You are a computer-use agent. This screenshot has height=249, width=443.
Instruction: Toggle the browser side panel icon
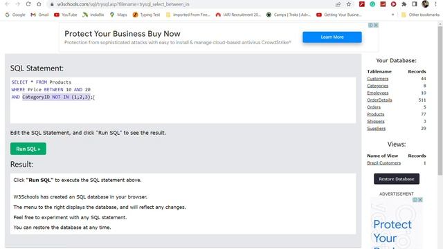coord(415,4)
